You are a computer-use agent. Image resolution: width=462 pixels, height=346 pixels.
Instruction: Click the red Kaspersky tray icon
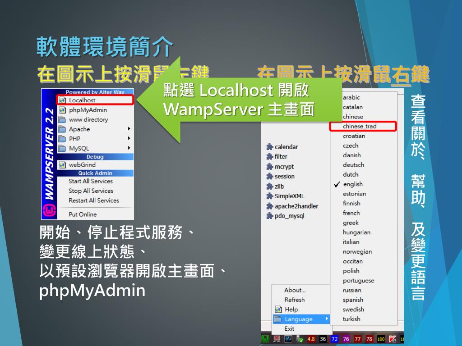click(x=393, y=339)
